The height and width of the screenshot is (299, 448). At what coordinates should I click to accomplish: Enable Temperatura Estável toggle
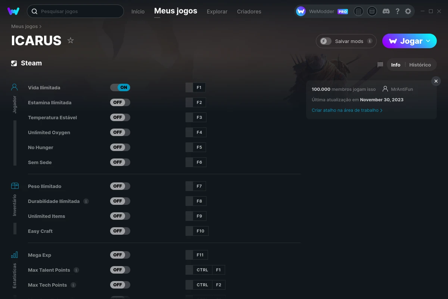[x=120, y=117]
